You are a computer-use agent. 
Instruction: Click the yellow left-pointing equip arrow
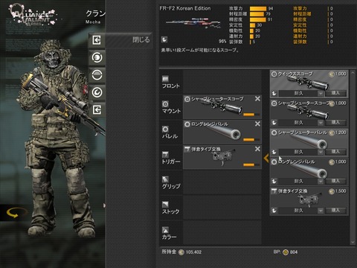coord(266,158)
